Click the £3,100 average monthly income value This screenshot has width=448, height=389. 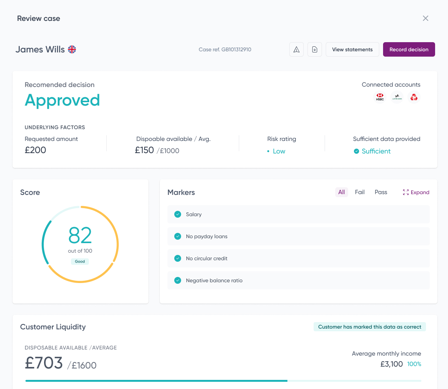point(391,364)
